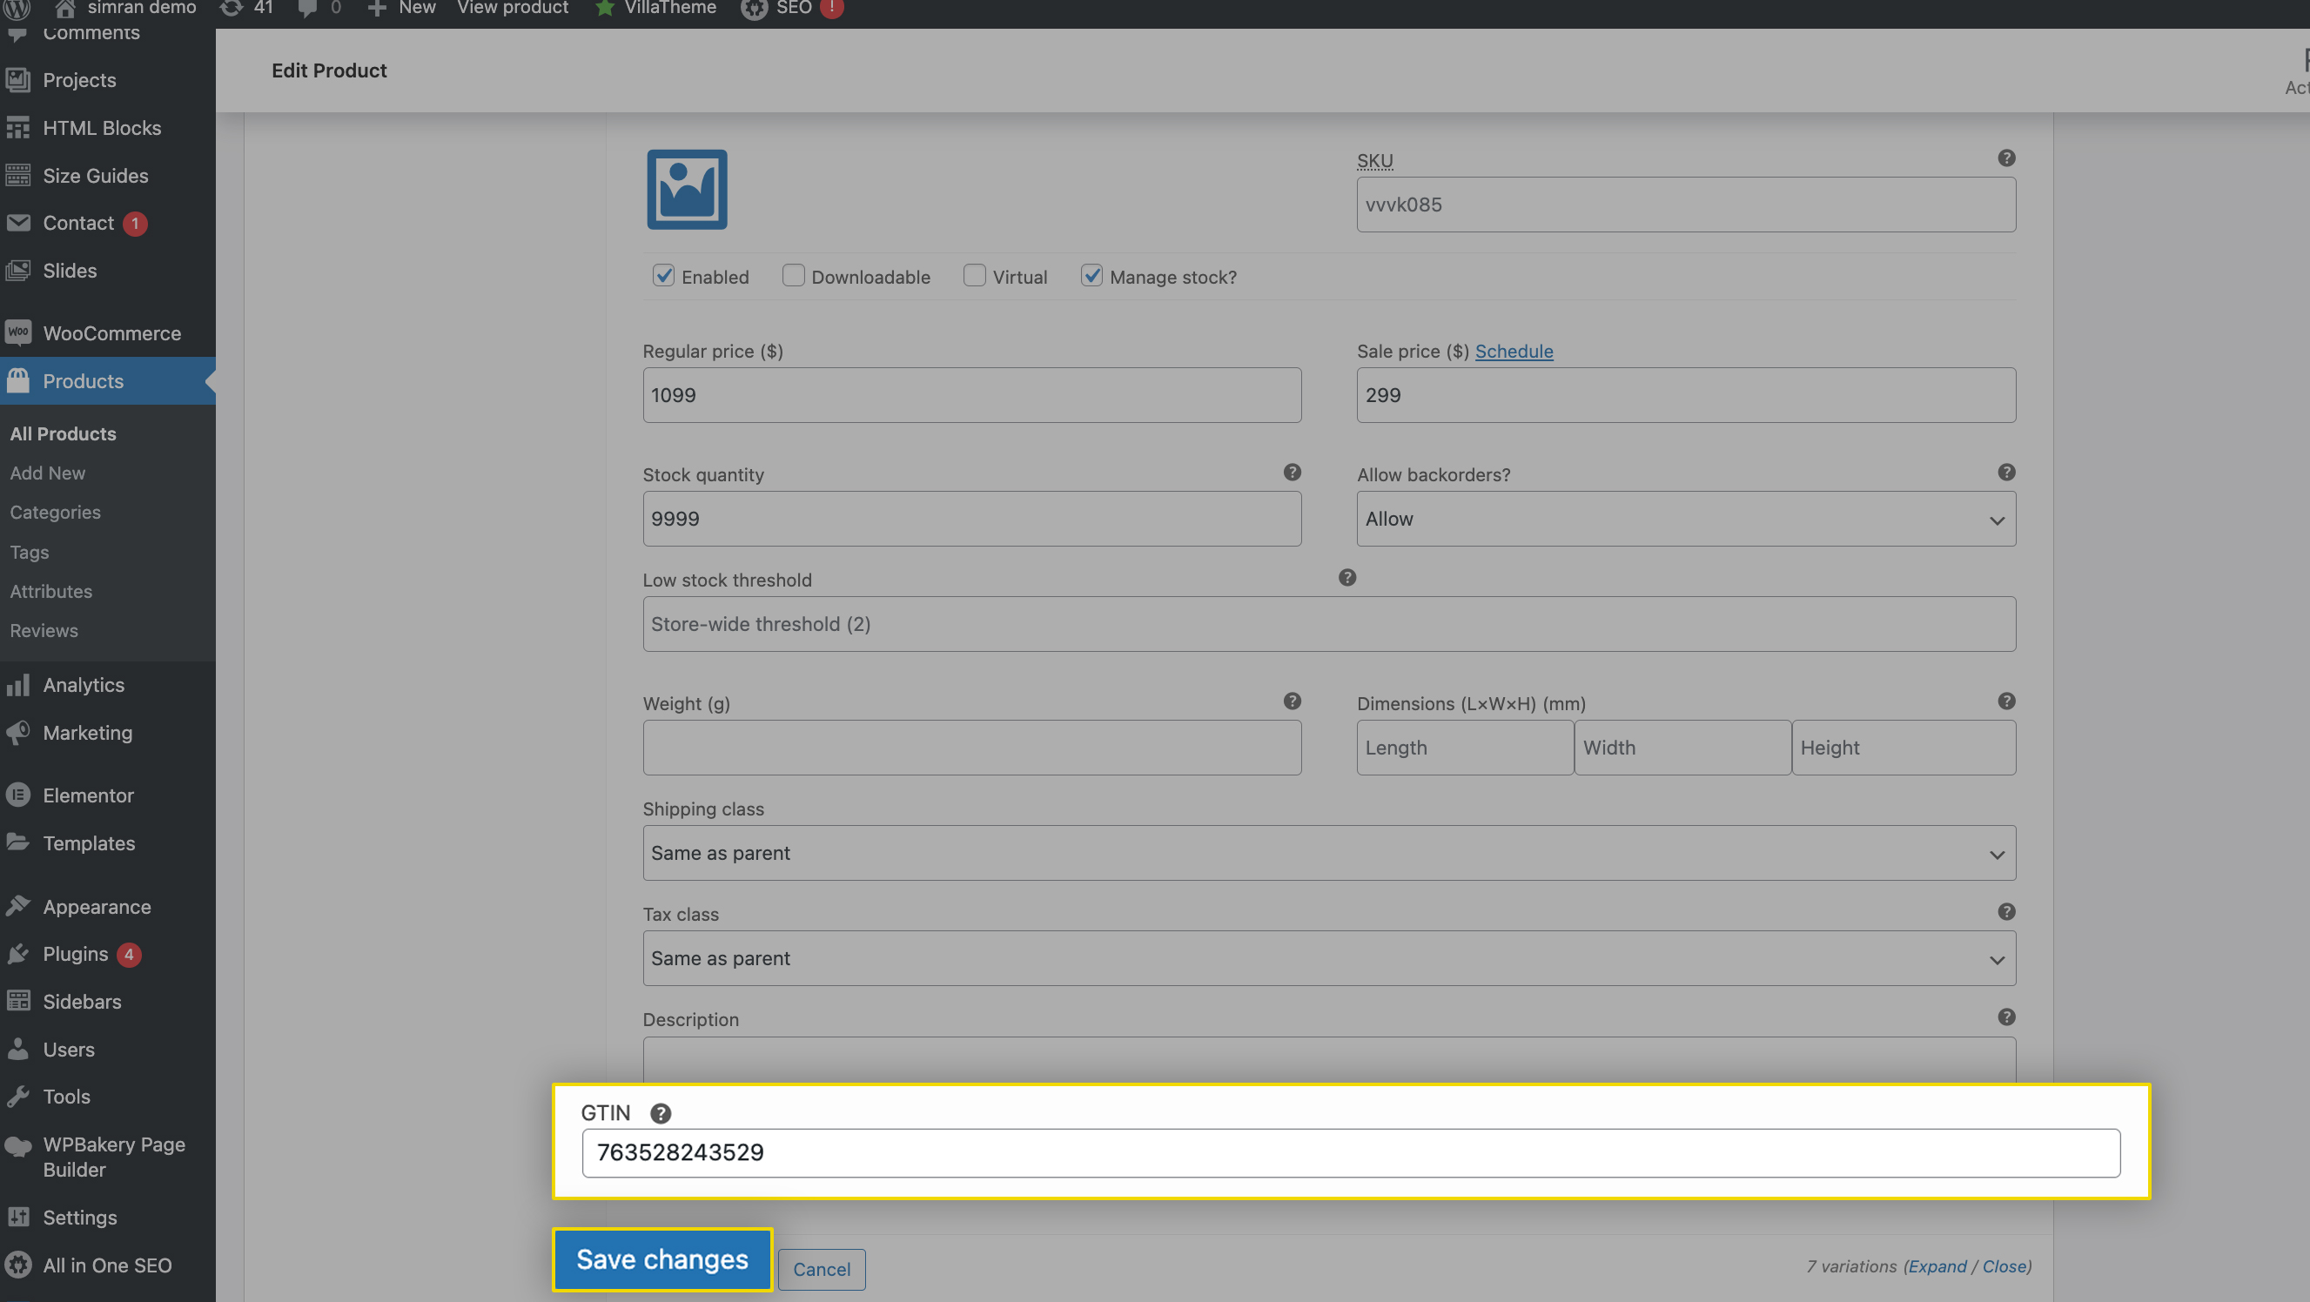
Task: Click the SKU input field
Action: [x=1686, y=205]
